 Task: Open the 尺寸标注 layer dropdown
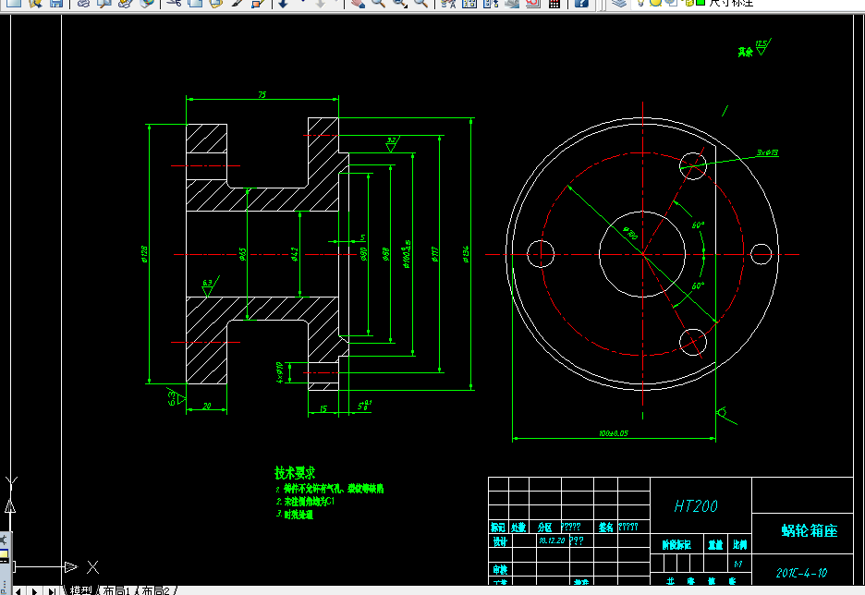click(x=731, y=3)
